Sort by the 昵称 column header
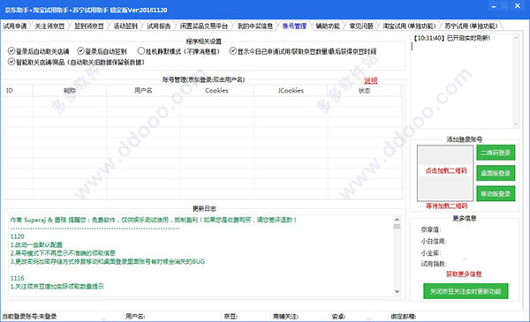Screen dimensions: 530x322 tap(70, 91)
